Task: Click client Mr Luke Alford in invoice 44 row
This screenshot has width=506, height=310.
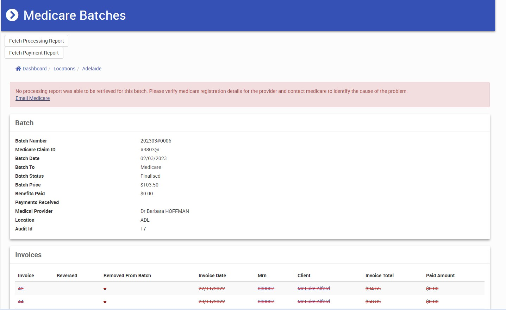Action: [314, 302]
